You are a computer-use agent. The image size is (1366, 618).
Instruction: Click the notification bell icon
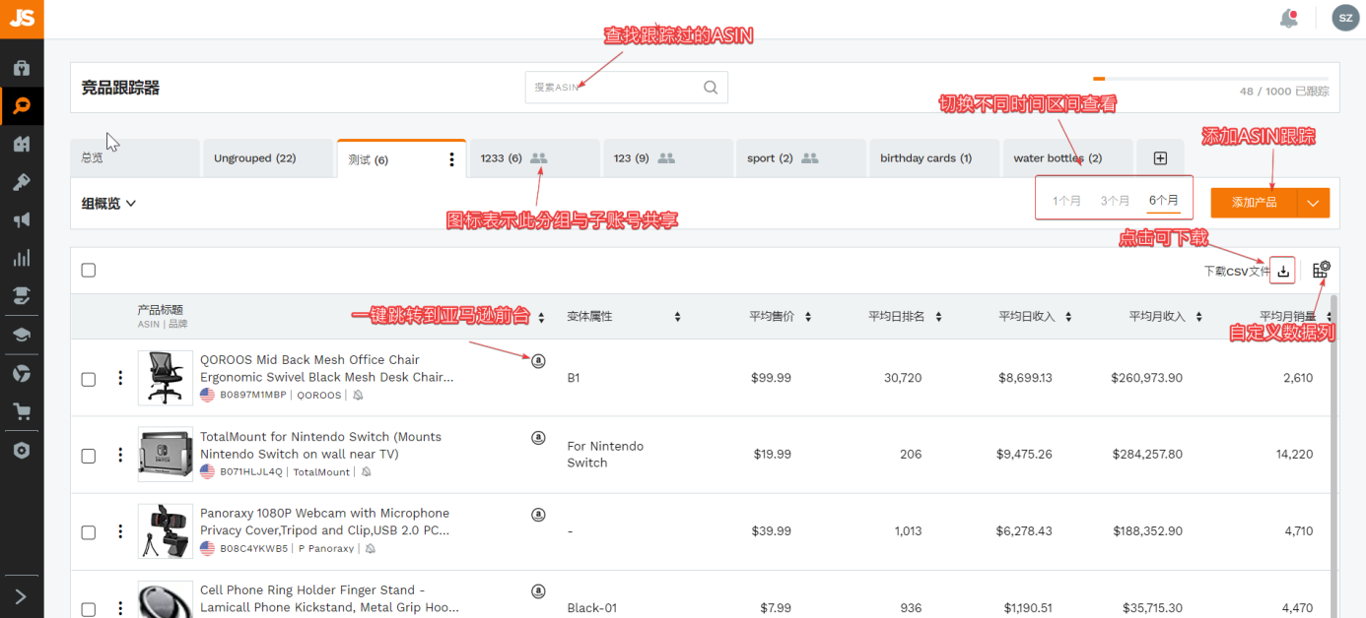click(1288, 18)
